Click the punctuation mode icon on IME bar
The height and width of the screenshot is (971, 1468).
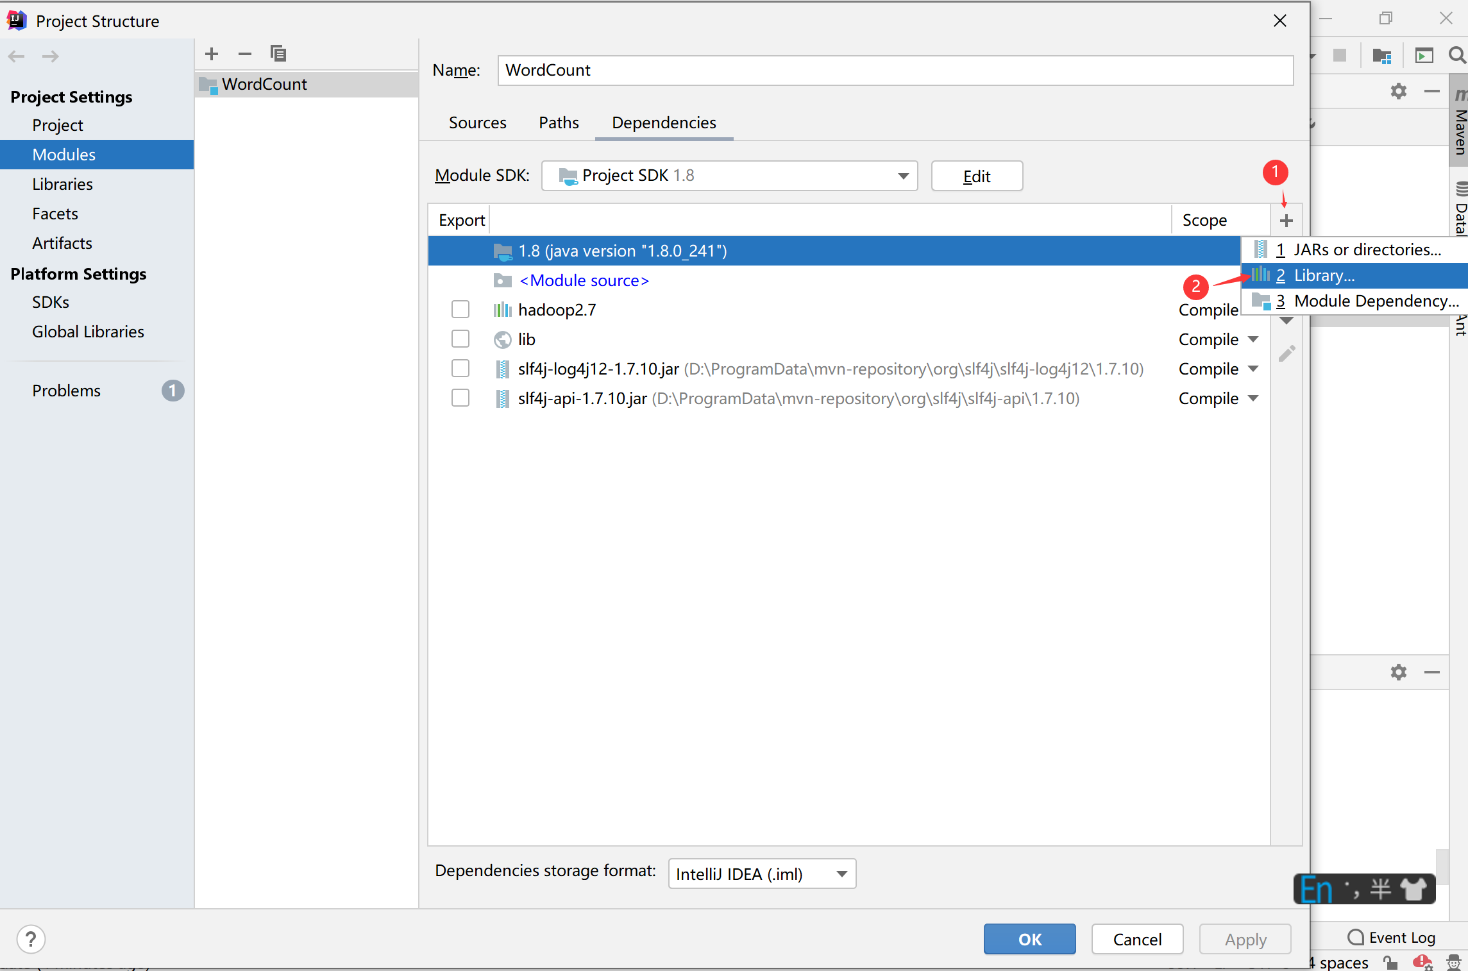tap(1353, 890)
